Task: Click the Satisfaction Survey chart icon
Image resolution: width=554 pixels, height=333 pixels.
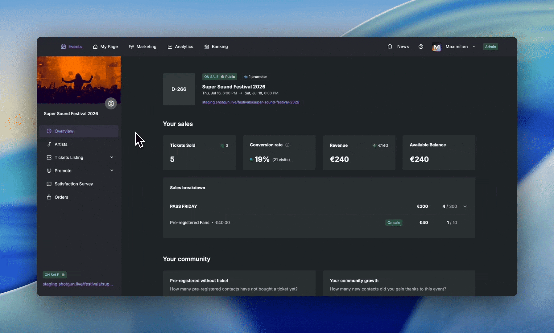Action: pyautogui.click(x=49, y=184)
